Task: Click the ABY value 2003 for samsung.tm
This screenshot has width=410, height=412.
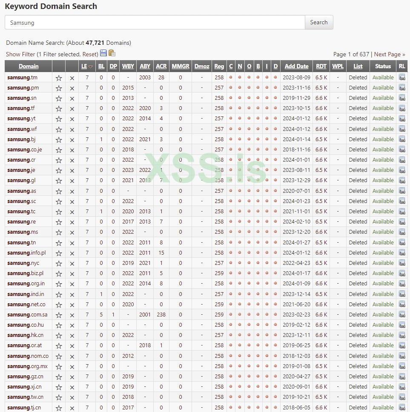Action: point(145,78)
